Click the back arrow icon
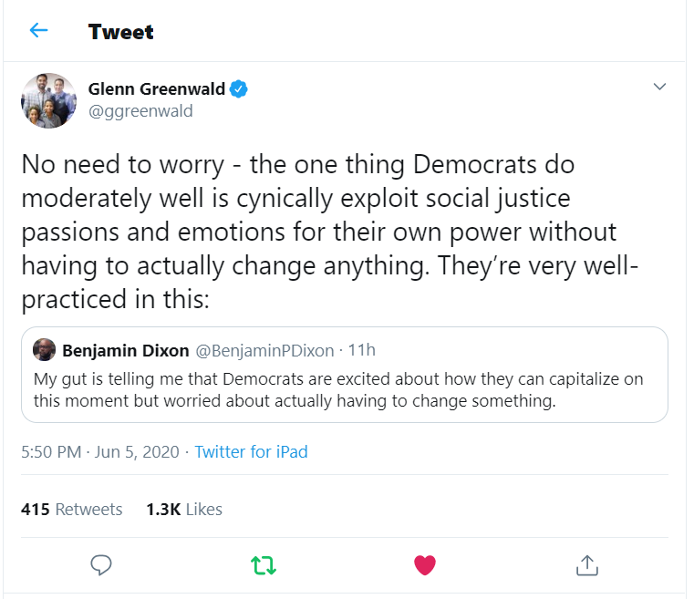Image resolution: width=694 pixels, height=599 pixels. [x=38, y=31]
